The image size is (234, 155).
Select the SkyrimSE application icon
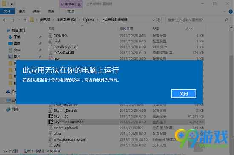[51, 116]
